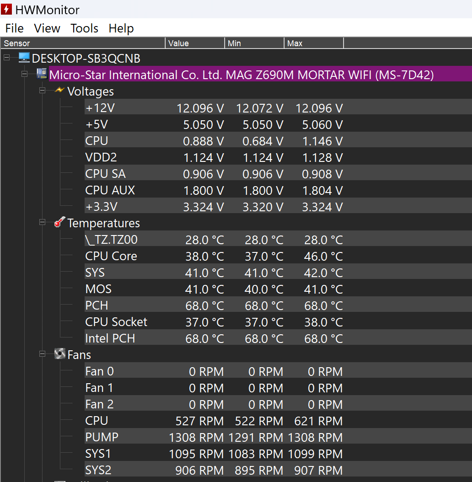Collapse the Temperatures section
This screenshot has height=482, width=472.
43,222
